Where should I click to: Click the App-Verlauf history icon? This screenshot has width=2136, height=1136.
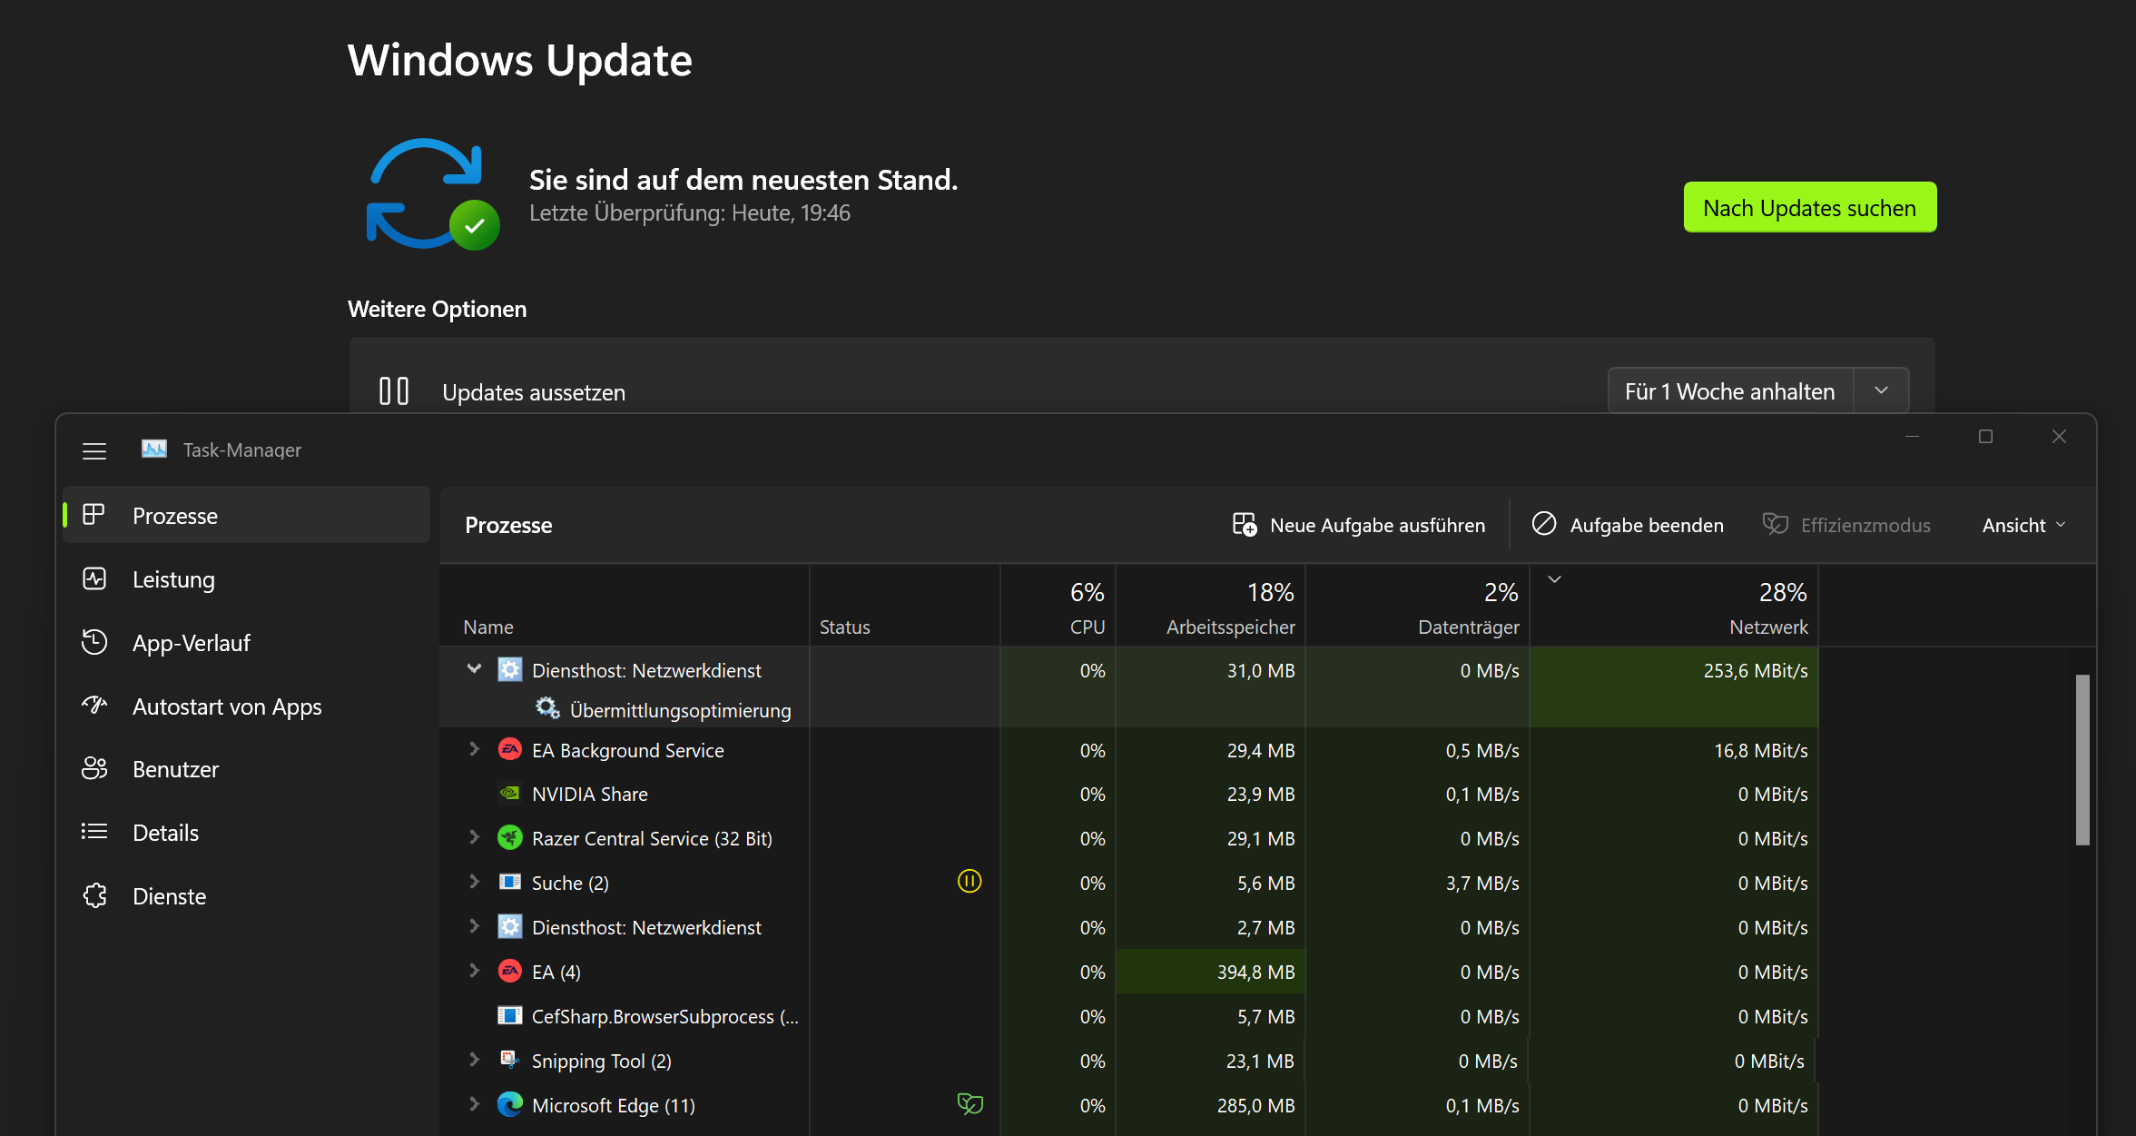point(94,643)
